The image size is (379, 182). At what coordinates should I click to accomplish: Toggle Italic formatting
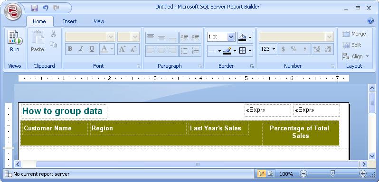coord(81,49)
